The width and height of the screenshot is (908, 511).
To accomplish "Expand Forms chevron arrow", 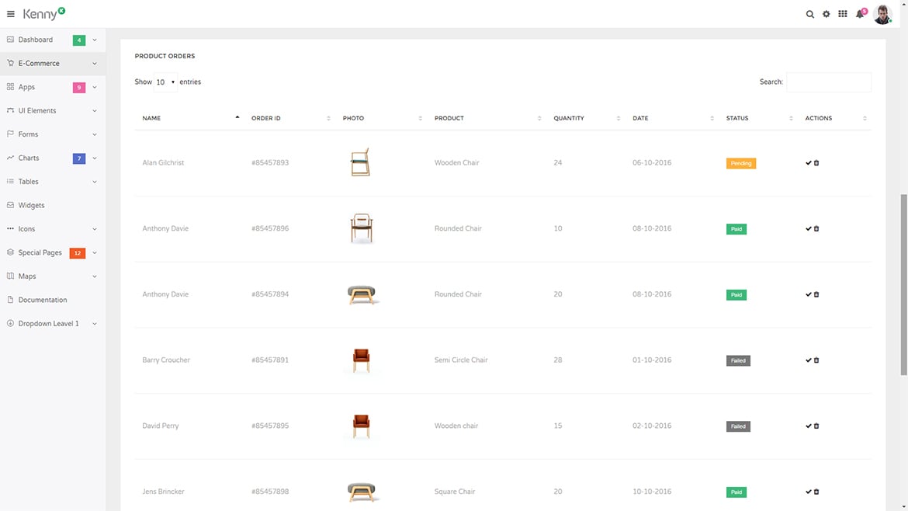I will (x=95, y=134).
